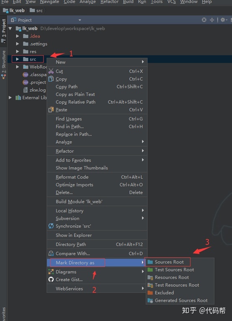Click the Diagrams icon

coord(51,272)
